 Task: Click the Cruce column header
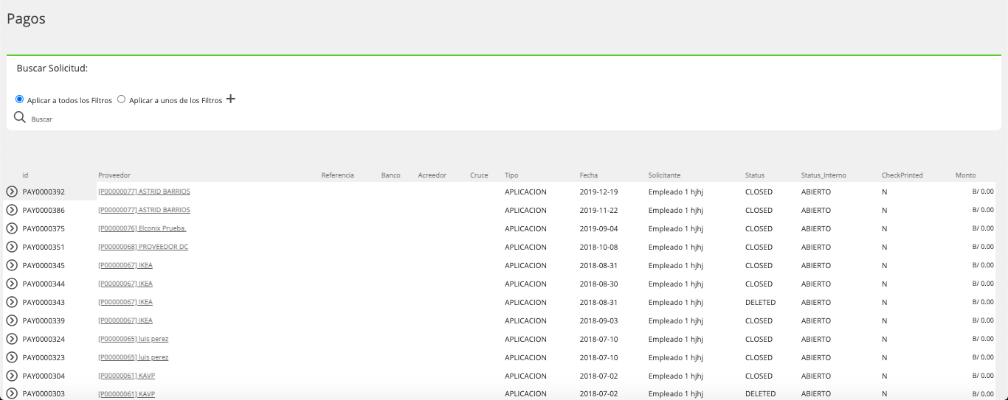(x=479, y=175)
